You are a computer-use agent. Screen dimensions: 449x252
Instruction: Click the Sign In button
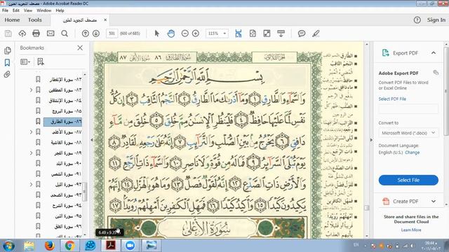click(x=436, y=20)
